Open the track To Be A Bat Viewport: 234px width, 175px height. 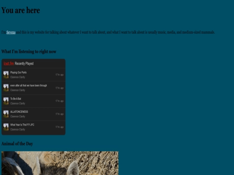point(16,99)
